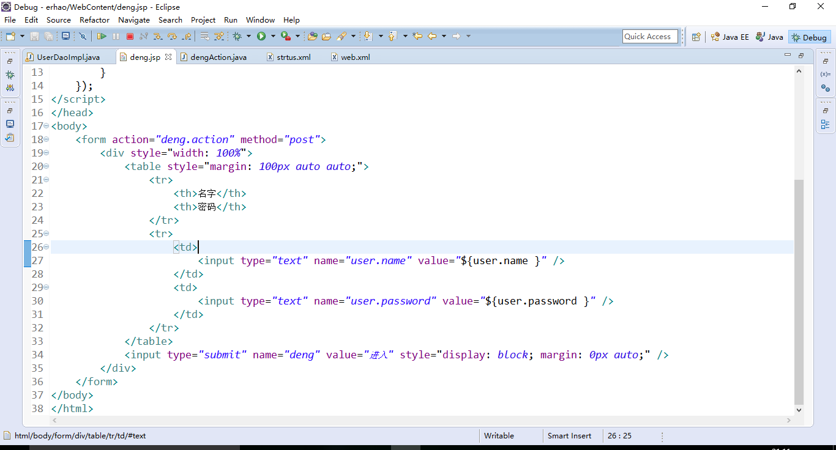The width and height of the screenshot is (836, 450).
Task: Click the Step Over icon
Action: (x=172, y=36)
